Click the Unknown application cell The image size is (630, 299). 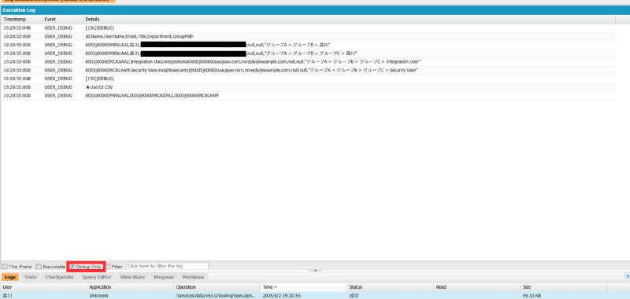[x=131, y=295]
